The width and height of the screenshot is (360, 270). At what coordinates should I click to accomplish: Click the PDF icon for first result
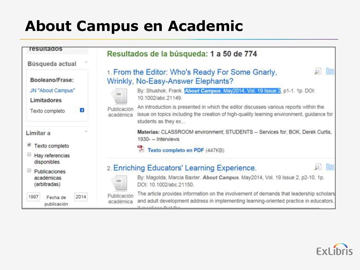point(141,149)
